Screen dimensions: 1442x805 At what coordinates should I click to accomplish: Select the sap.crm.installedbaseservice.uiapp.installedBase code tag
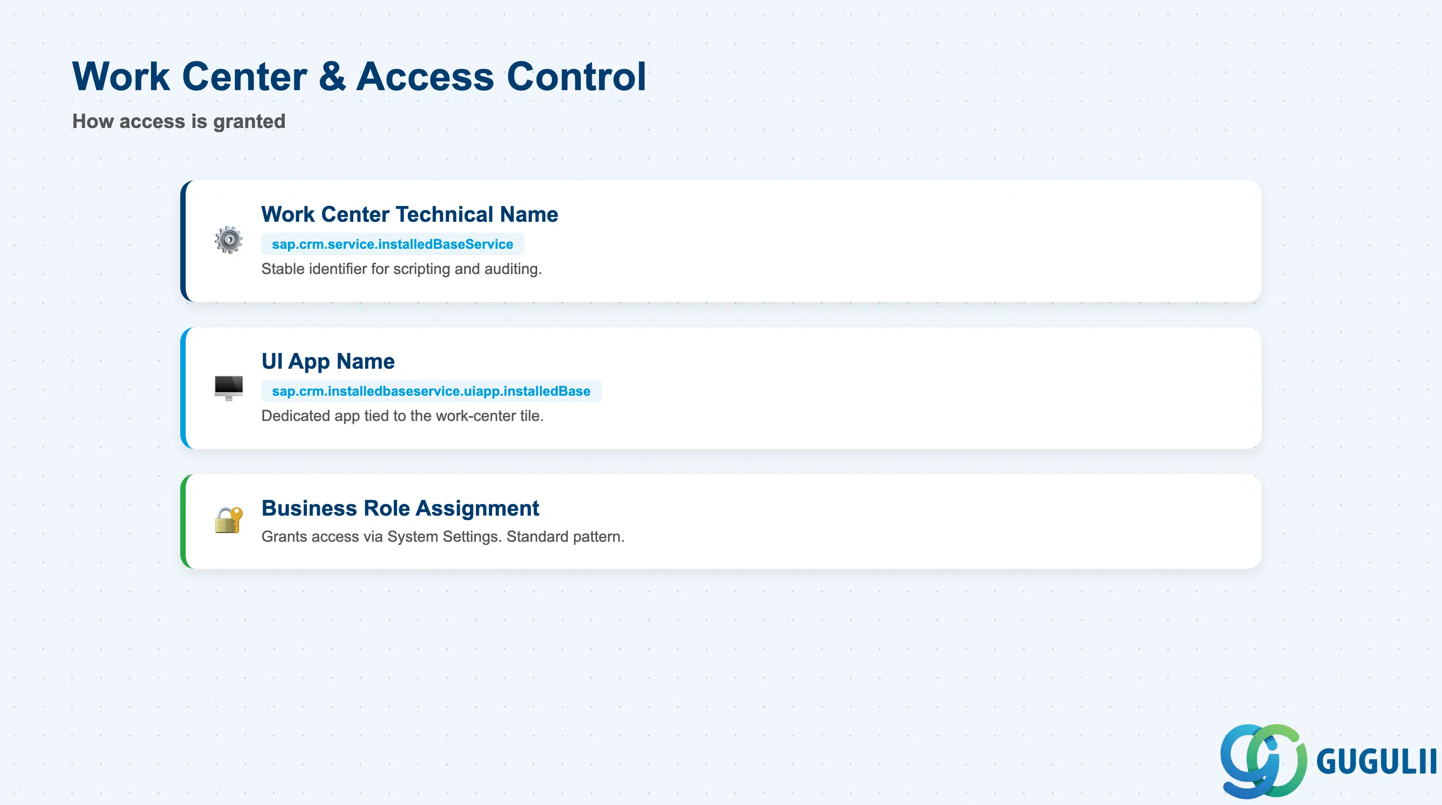431,391
